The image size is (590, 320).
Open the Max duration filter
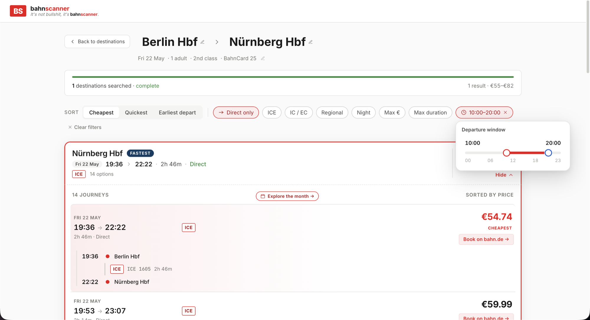[430, 113]
